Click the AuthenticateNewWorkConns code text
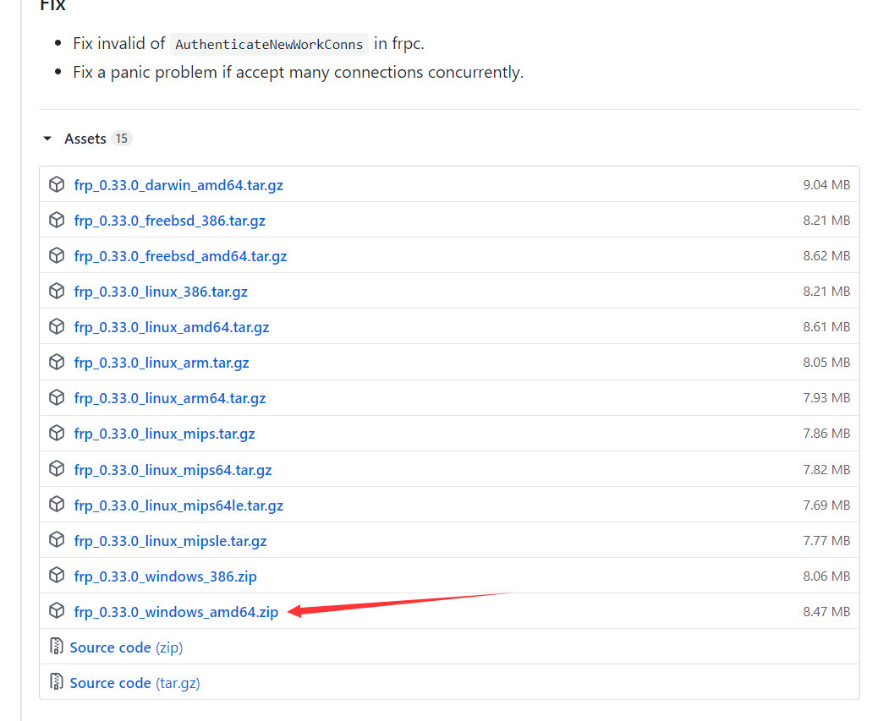 pos(269,44)
